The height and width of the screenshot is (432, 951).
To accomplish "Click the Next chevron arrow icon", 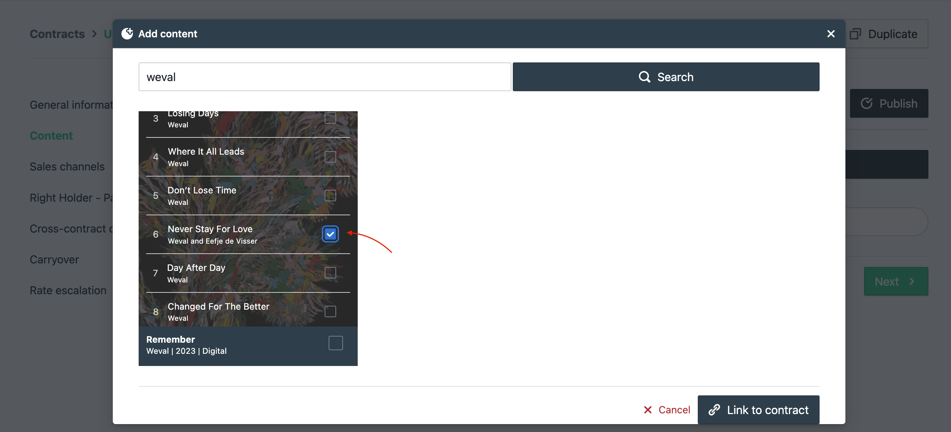I will 912,282.
